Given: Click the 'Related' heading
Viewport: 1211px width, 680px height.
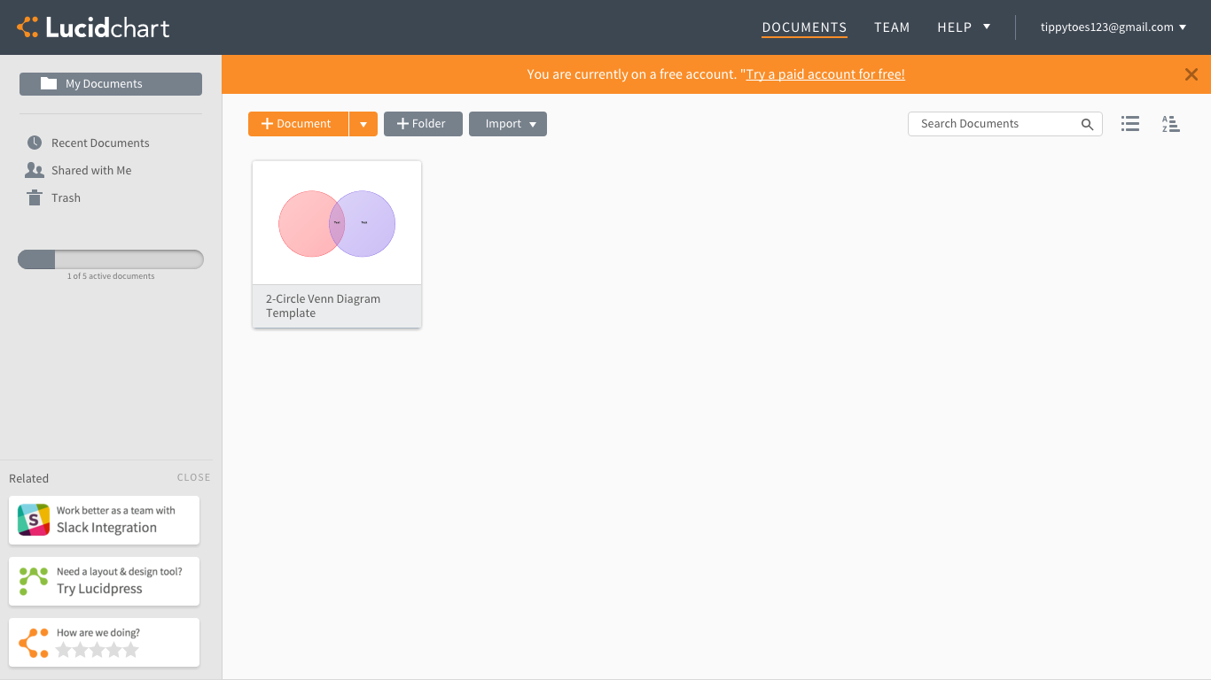Looking at the screenshot, I should (x=29, y=478).
